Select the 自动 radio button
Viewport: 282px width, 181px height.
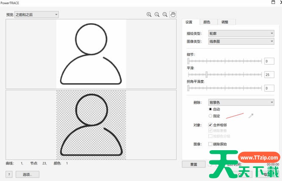[x=210, y=109]
